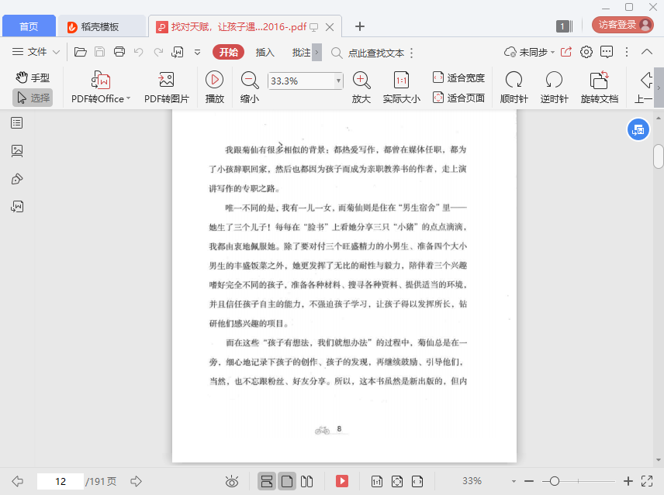
Task: Set view to 实际大小
Action: 402,87
